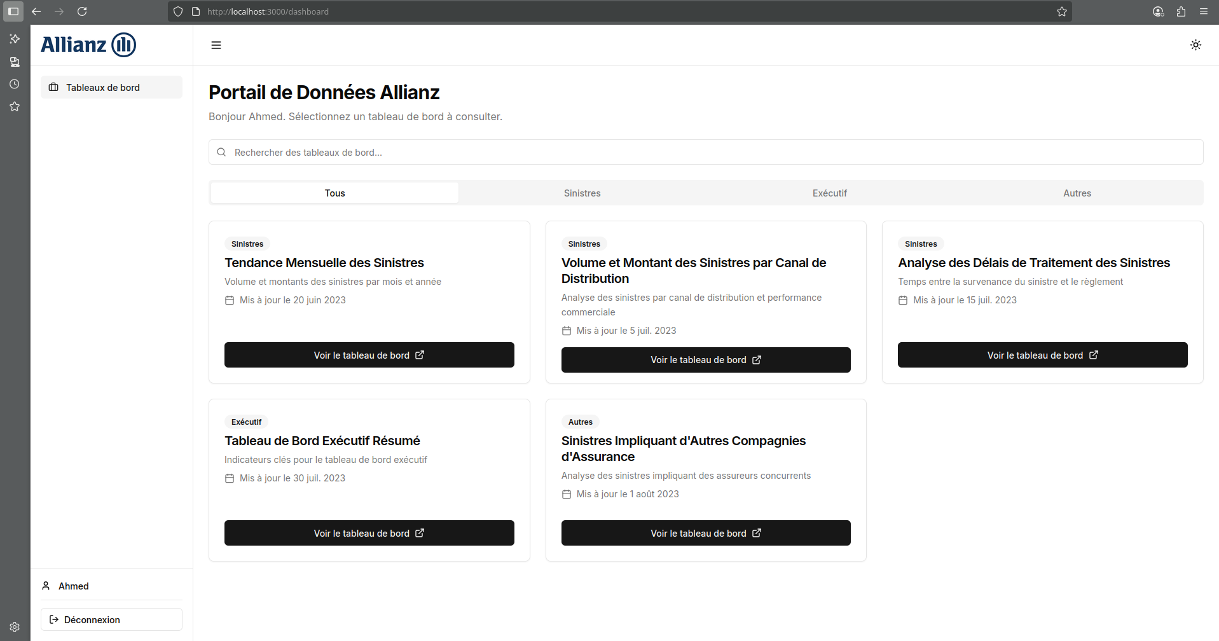Select the sparkle assistant icon in the sidebar
This screenshot has width=1219, height=641.
pos(14,39)
